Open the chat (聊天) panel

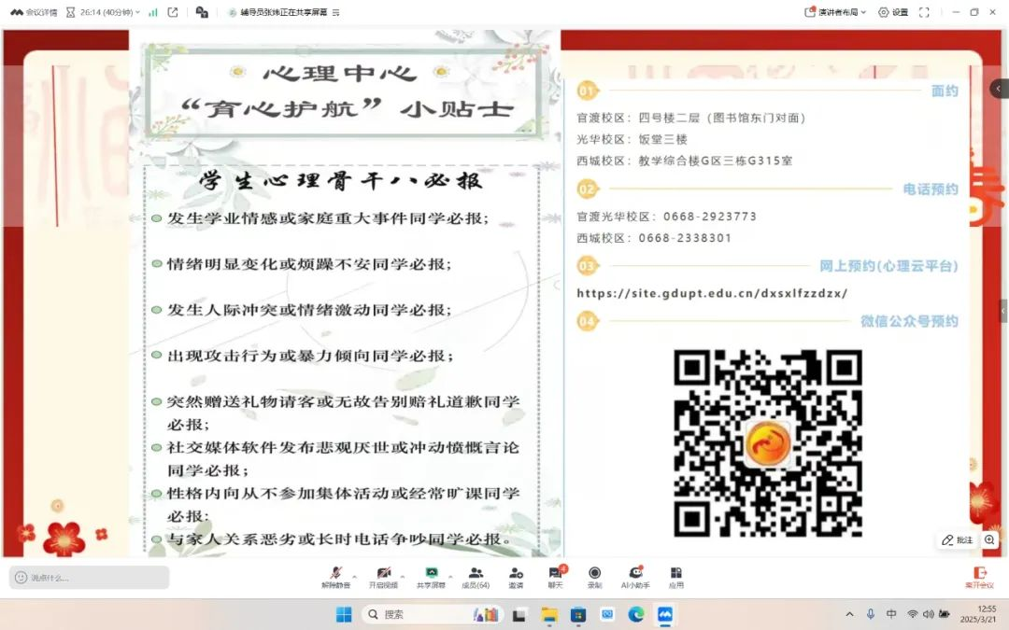[555, 577]
